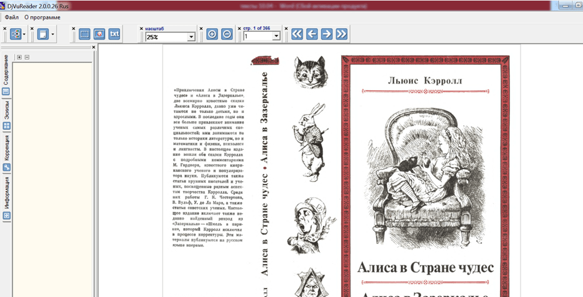Go to previous page arrow
This screenshot has width=583, height=297.
[312, 34]
